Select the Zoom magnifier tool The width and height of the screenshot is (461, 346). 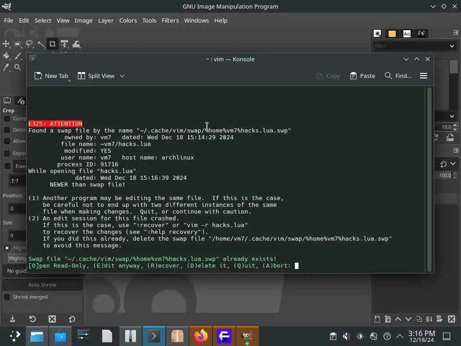(x=18, y=68)
